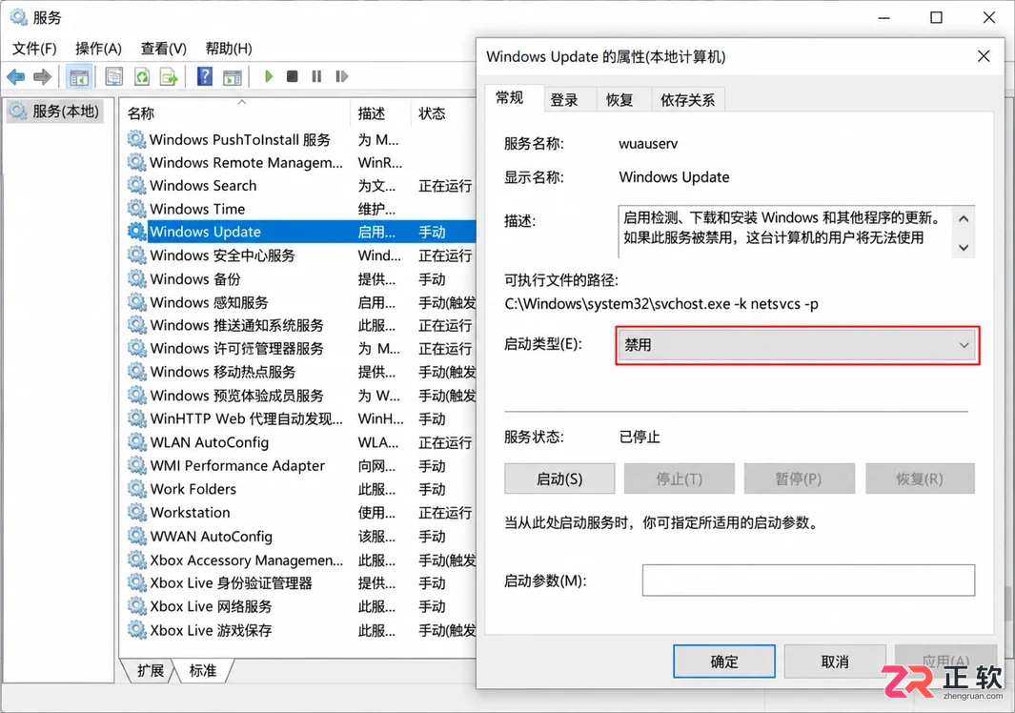Select the Windows 移动热点服务 row

[x=300, y=372]
